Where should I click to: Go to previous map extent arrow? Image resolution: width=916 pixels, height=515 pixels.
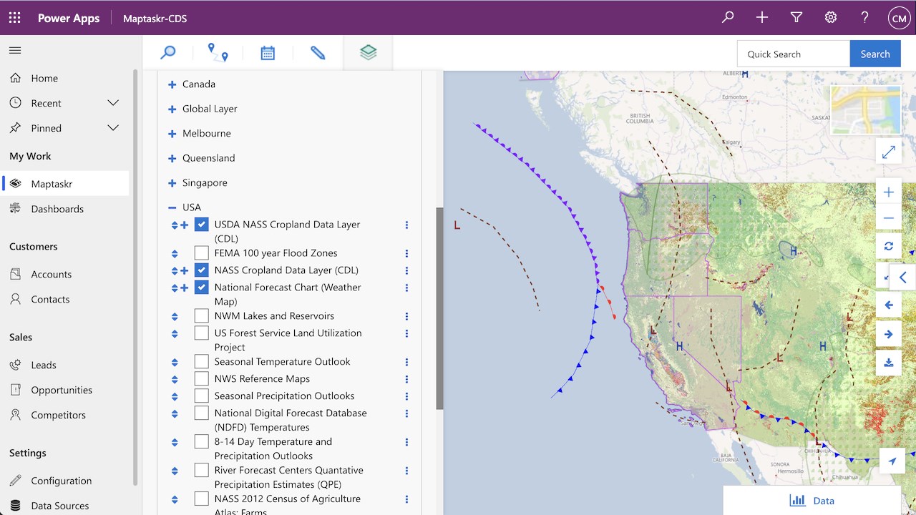click(889, 305)
